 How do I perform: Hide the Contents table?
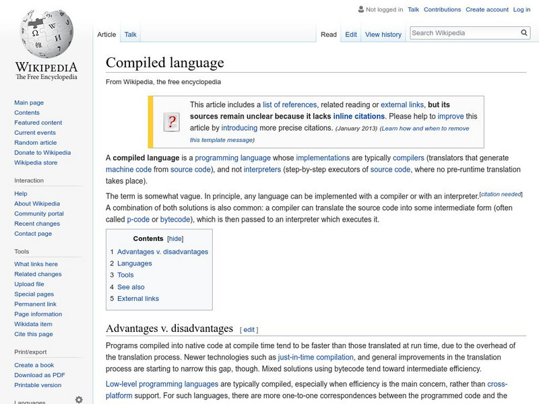(x=175, y=239)
